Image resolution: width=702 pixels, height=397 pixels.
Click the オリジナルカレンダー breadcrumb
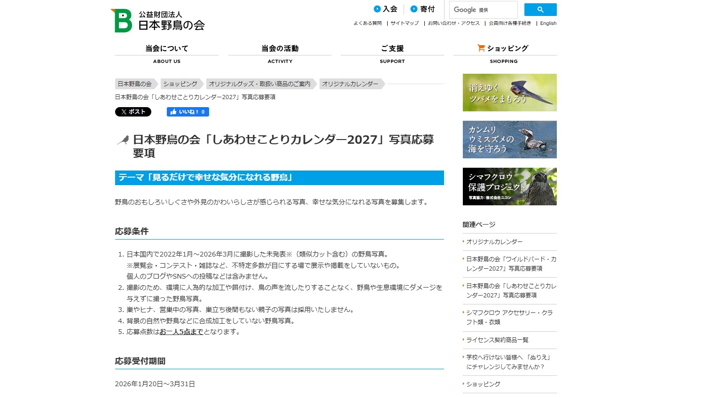[350, 84]
